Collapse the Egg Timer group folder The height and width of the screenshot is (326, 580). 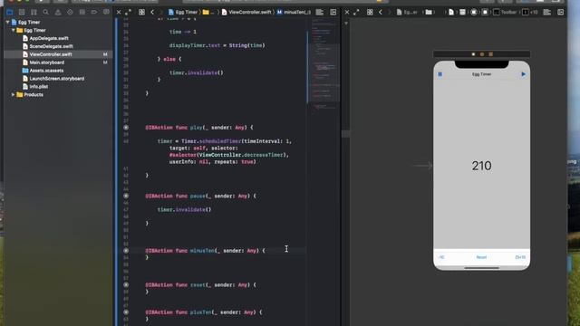(14, 30)
